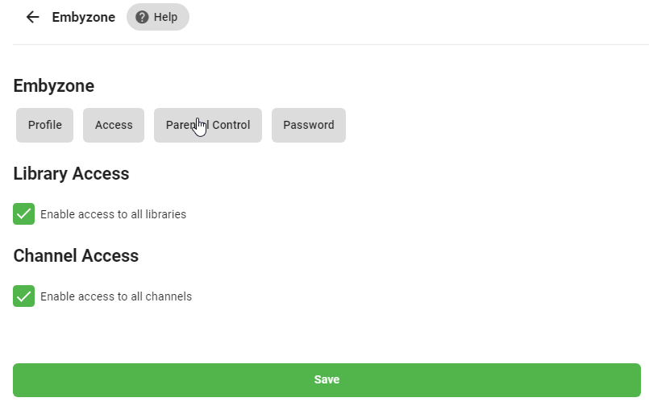Click the 'Enable access to all libraries' label
This screenshot has height=410, width=649.
click(113, 215)
